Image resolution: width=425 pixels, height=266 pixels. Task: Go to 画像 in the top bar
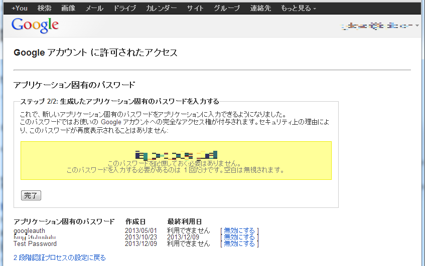click(68, 9)
